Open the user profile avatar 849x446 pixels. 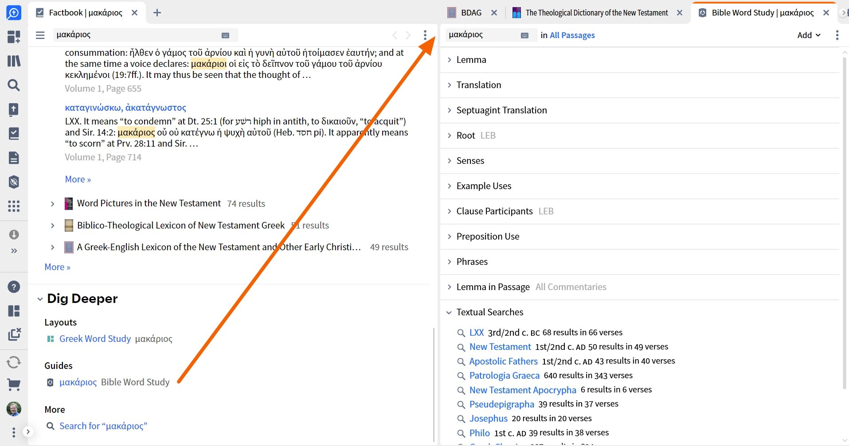point(14,409)
